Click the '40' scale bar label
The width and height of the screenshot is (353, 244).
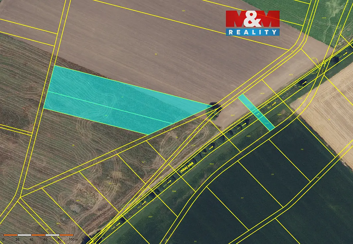(x=32, y=239)
